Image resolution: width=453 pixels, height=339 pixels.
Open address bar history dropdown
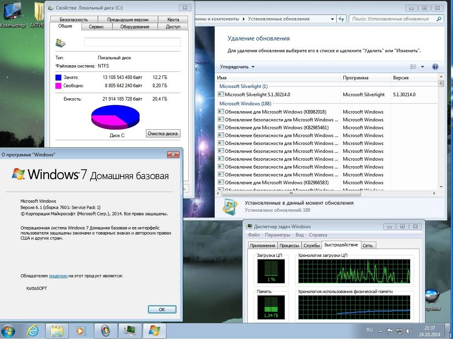[332, 19]
